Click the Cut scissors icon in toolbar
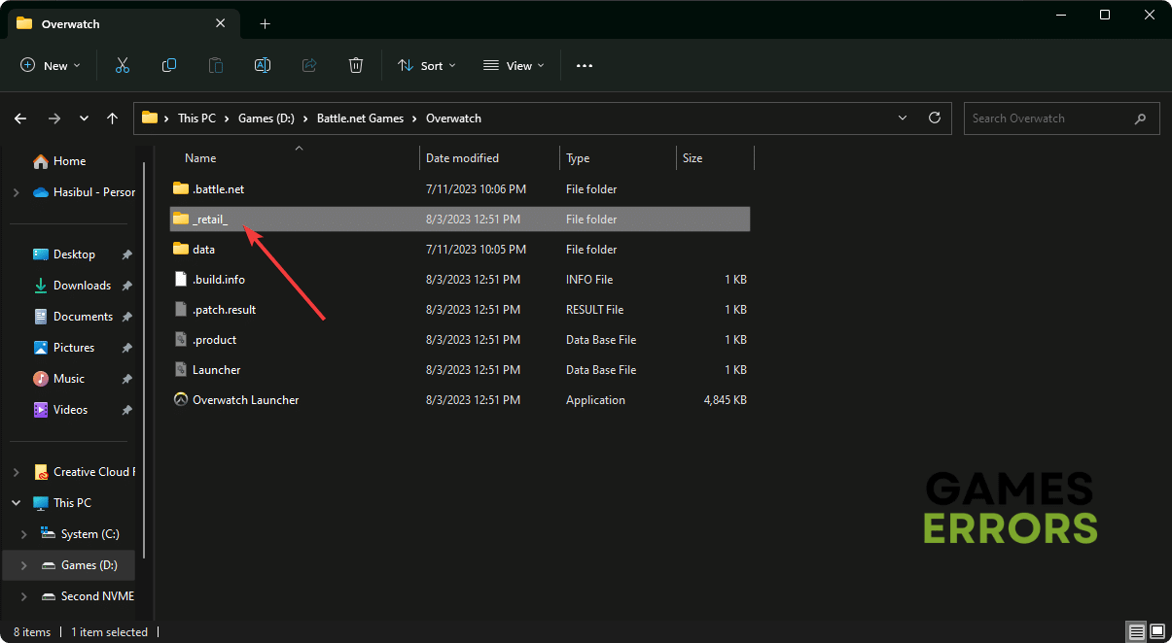 pos(123,65)
